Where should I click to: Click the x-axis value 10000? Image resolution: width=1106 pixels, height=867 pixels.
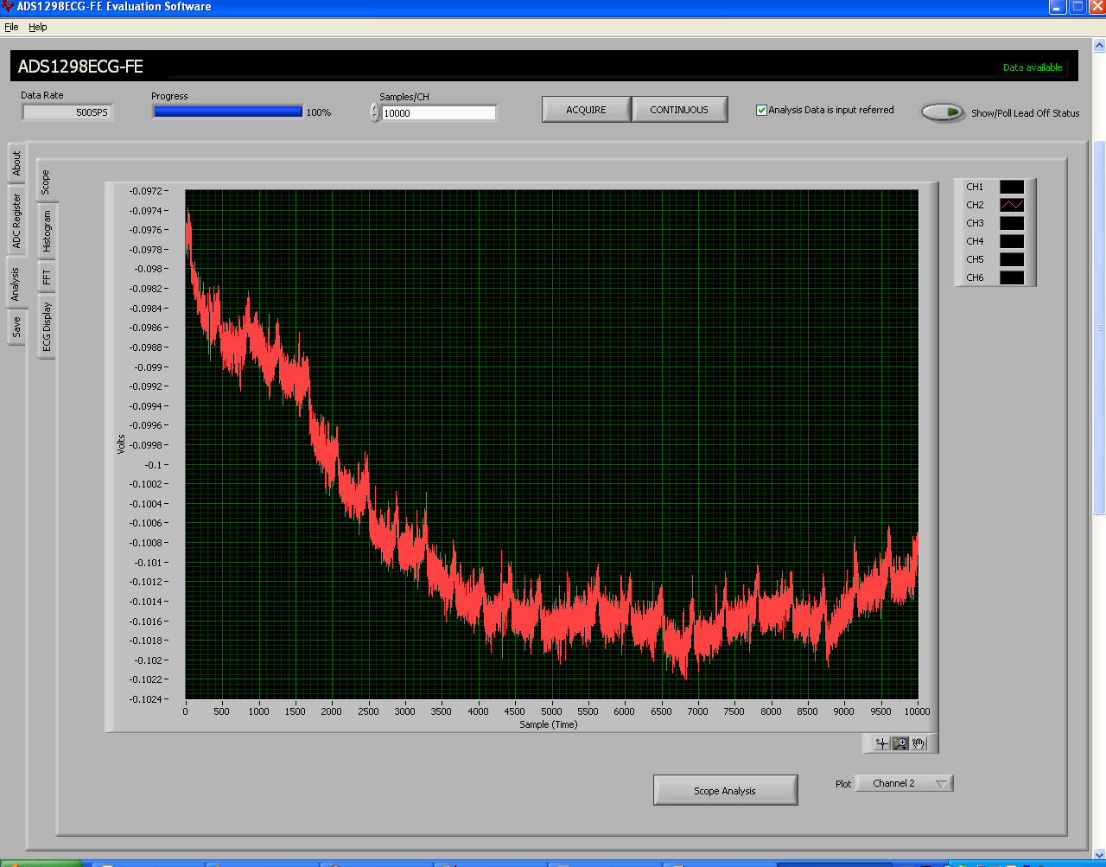(917, 711)
